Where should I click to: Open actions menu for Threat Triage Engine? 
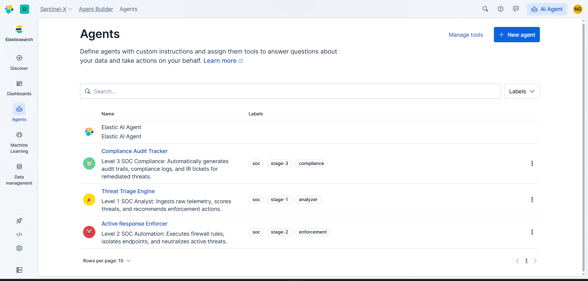click(x=532, y=200)
